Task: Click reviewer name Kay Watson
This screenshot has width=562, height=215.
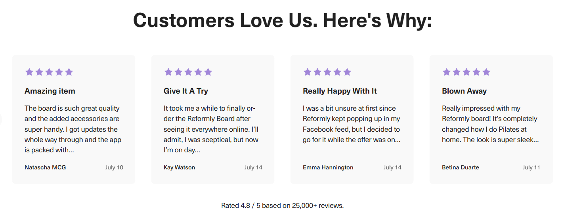Action: click(179, 167)
